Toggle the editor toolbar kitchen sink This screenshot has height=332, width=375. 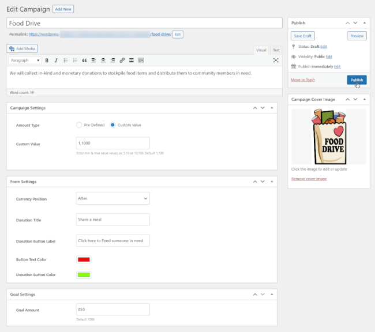pos(141,61)
